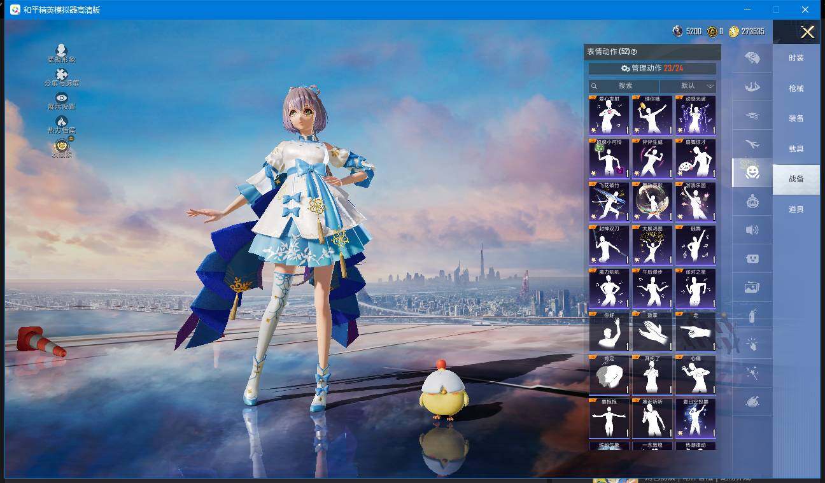Image resolution: width=825 pixels, height=483 pixels.
Task: Switch to the 时装 tab
Action: coord(796,58)
